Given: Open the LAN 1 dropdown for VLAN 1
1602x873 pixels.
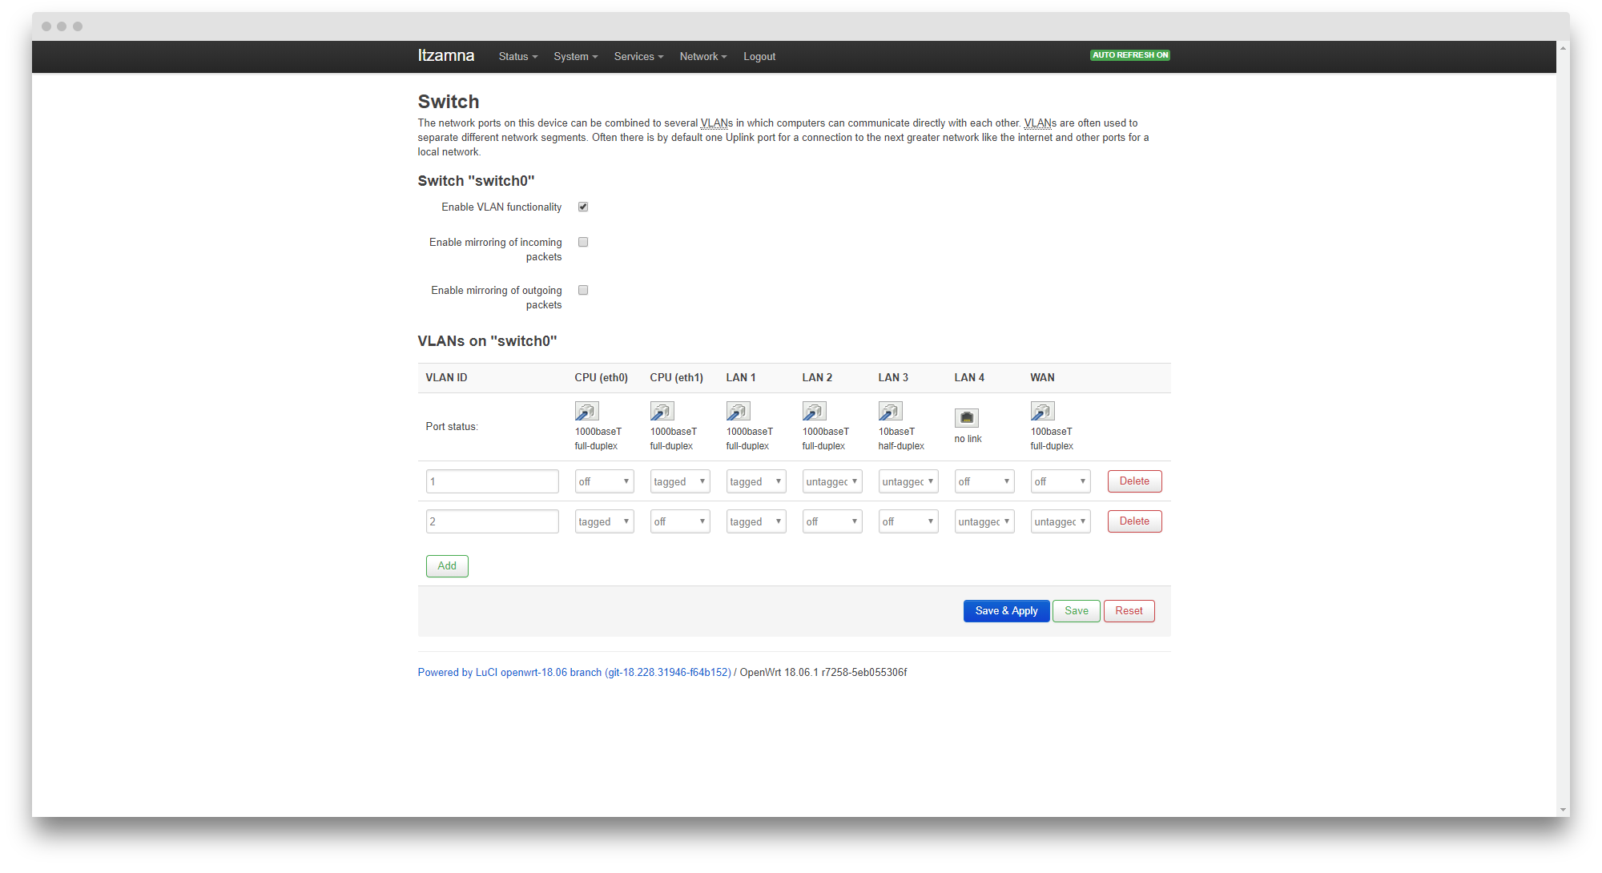Looking at the screenshot, I should [x=755, y=481].
